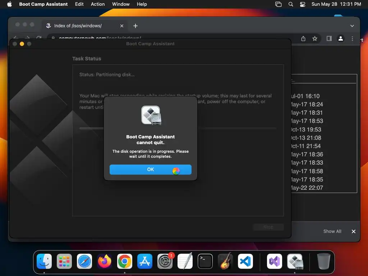Click the 'ay-17 18:24' date entry
Screen dimensions: 368x276
click(307, 104)
